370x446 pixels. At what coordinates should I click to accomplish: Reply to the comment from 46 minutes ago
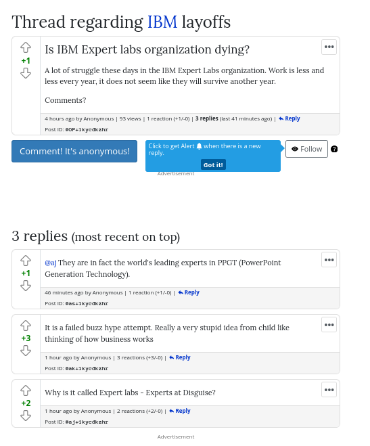point(189,292)
